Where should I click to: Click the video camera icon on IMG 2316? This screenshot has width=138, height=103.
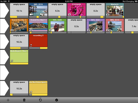pyautogui.click(x=31, y=14)
